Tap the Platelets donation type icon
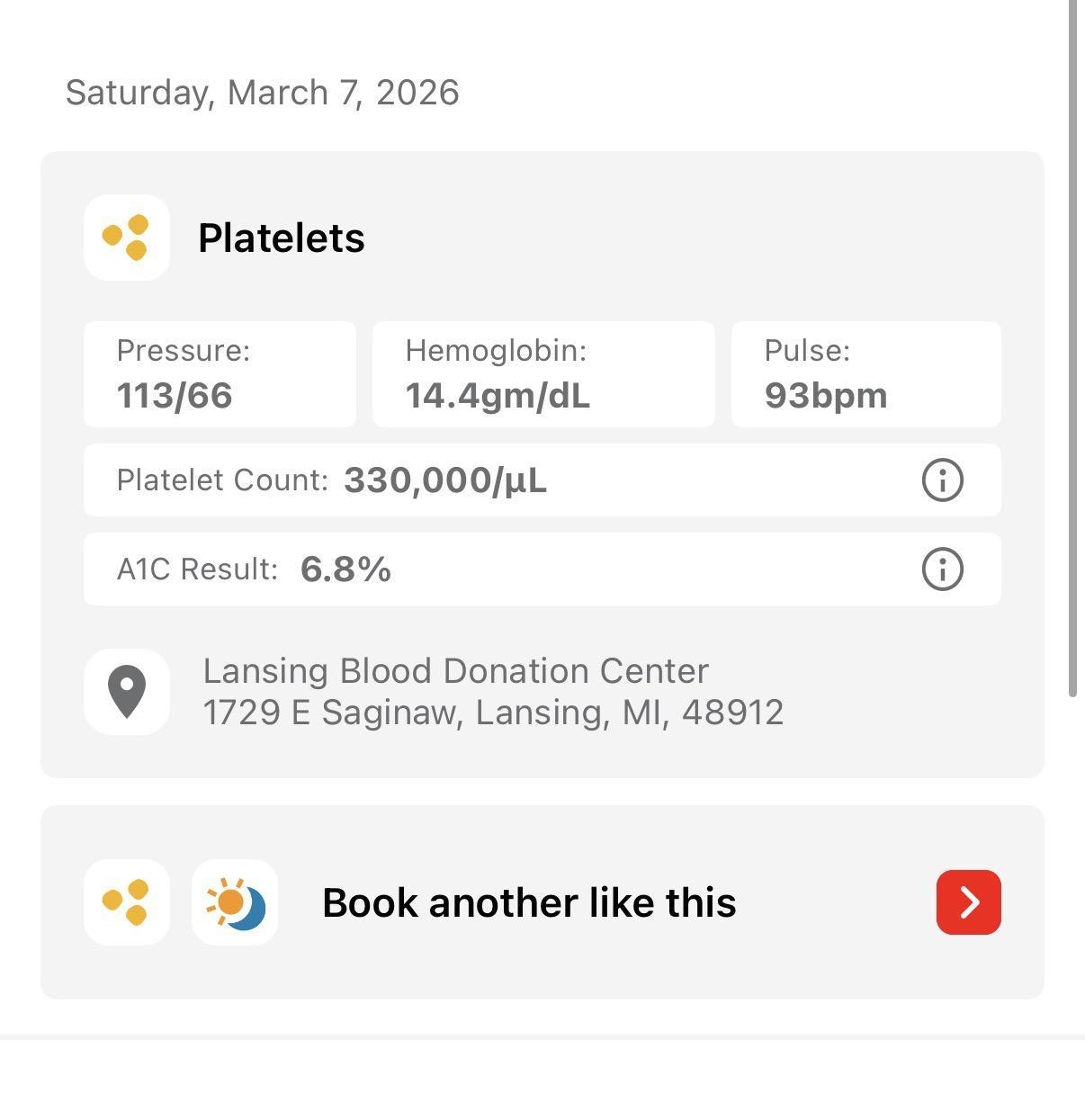 coord(127,238)
